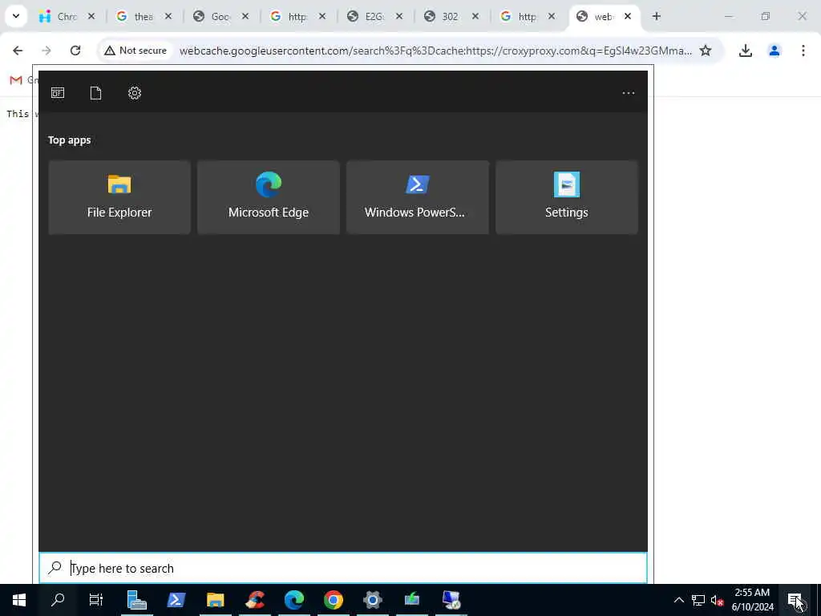The width and height of the screenshot is (821, 616).
Task: Open the Chrome profile icon
Action: (x=774, y=51)
